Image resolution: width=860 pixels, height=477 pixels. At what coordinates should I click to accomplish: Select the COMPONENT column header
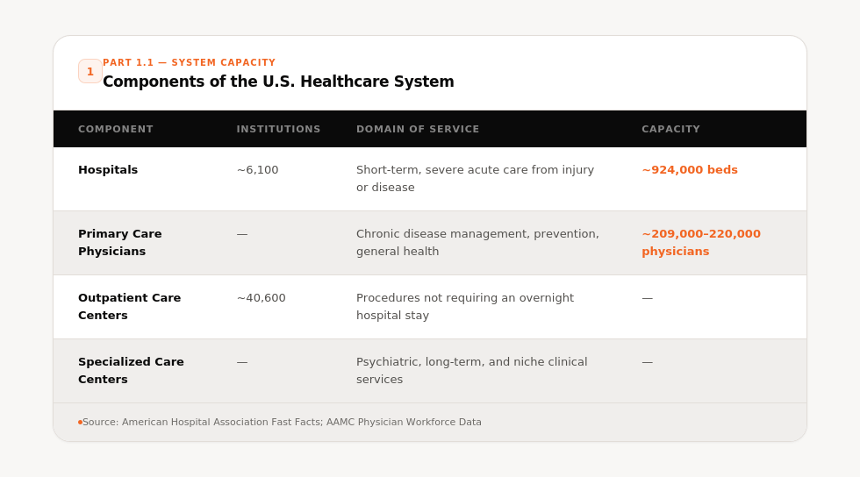(x=116, y=129)
